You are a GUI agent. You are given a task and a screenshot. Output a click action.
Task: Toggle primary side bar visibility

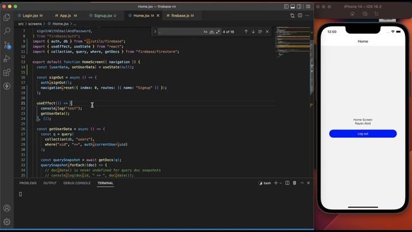click(286, 6)
